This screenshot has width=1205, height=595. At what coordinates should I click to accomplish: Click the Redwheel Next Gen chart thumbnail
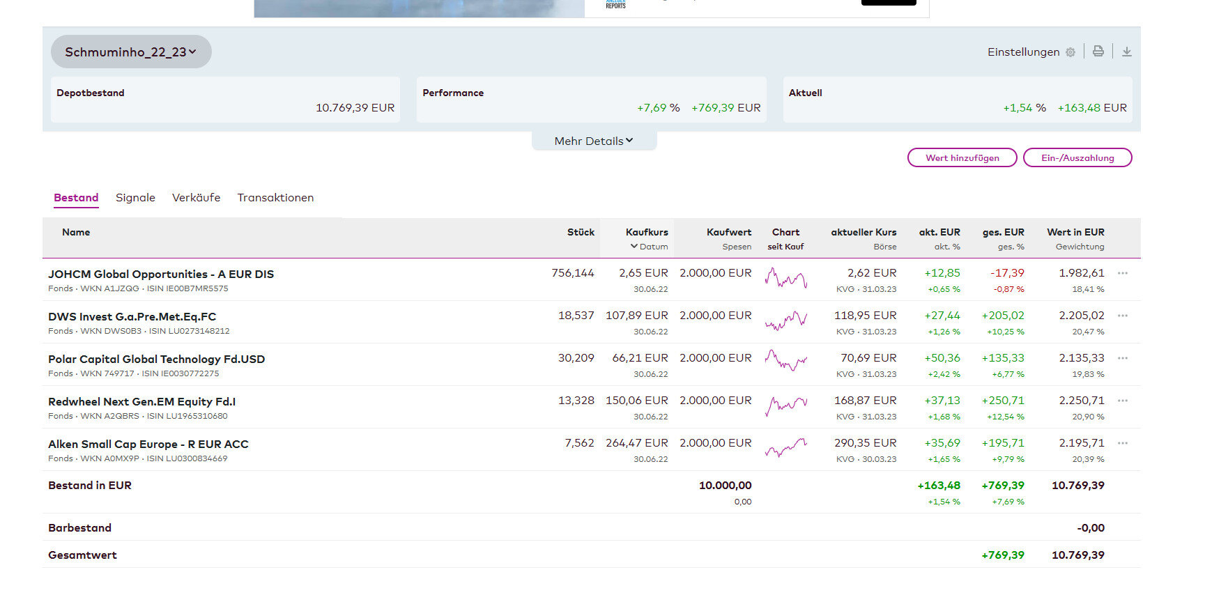click(x=785, y=405)
